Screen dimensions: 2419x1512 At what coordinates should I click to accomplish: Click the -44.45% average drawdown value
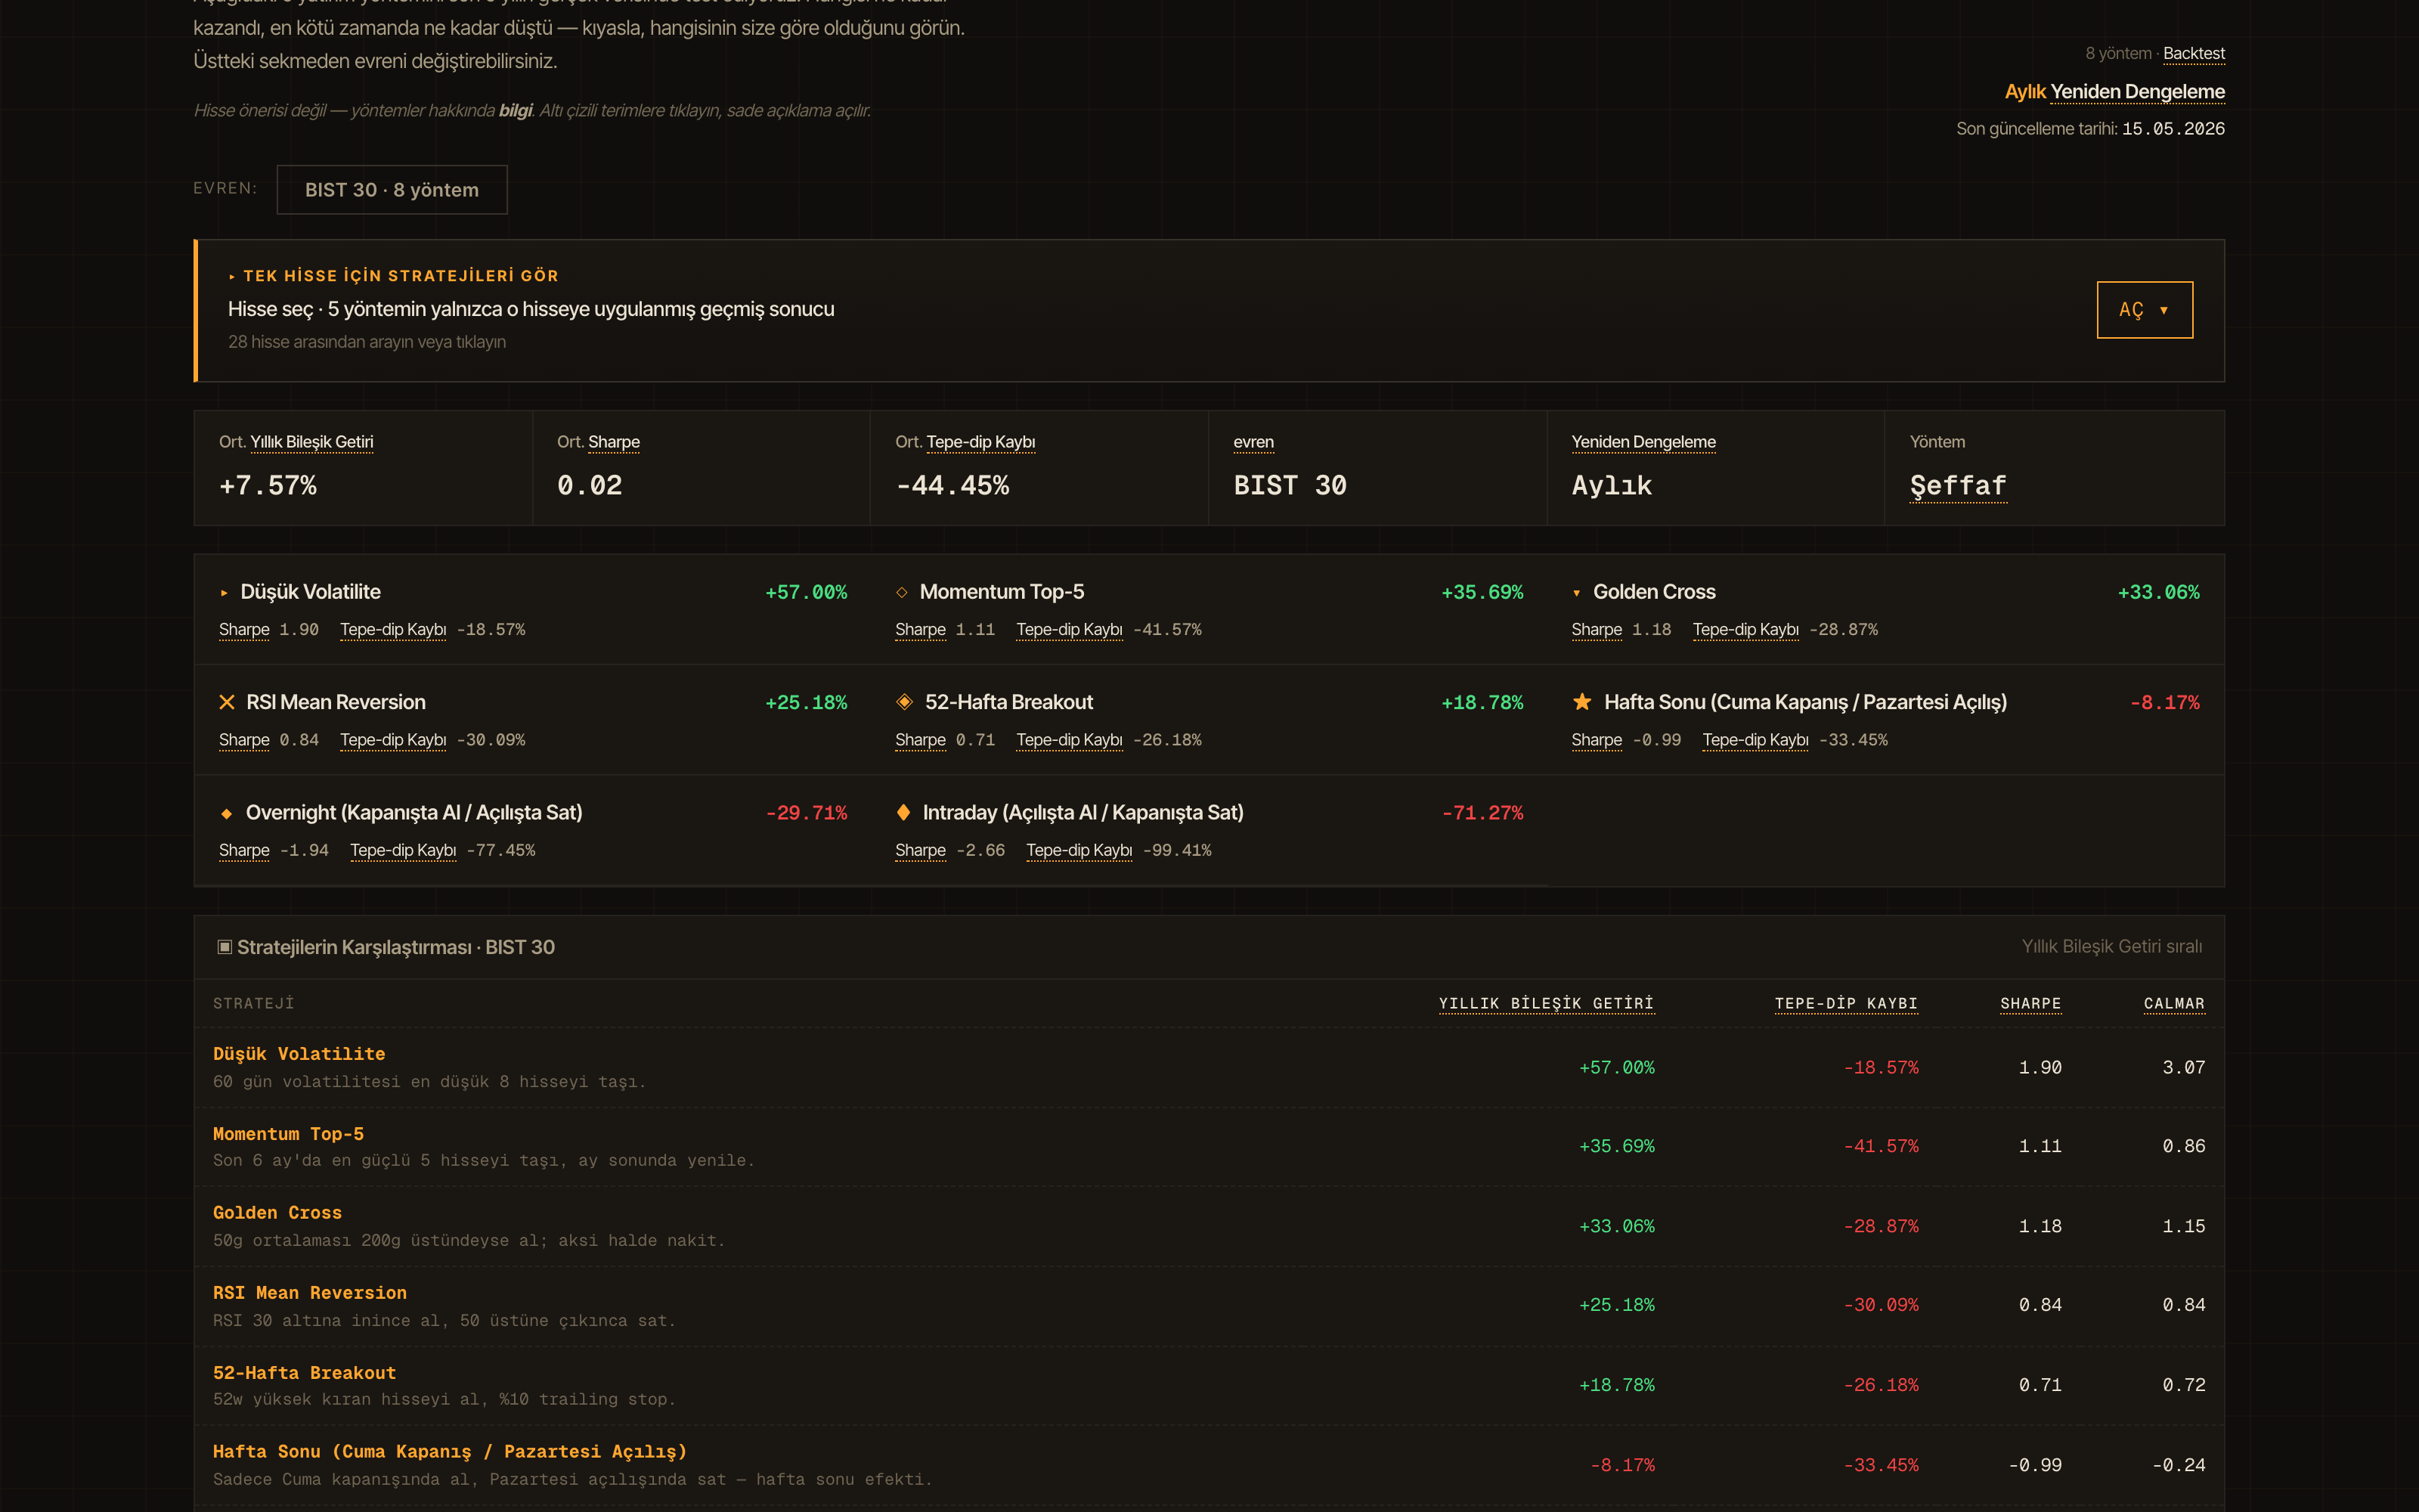coord(952,486)
